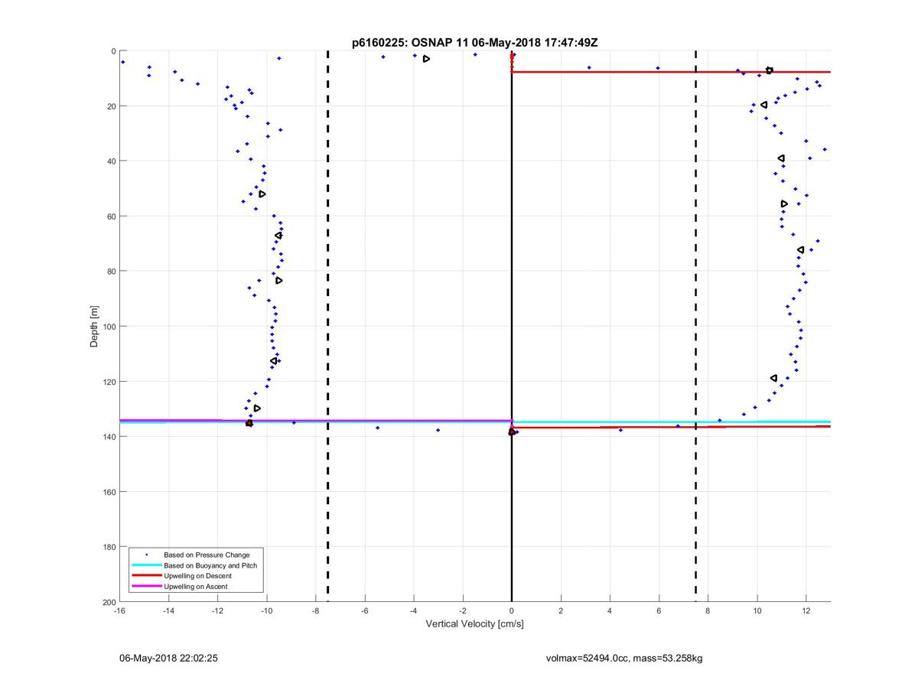Click depth axis tick label 180

click(x=109, y=547)
